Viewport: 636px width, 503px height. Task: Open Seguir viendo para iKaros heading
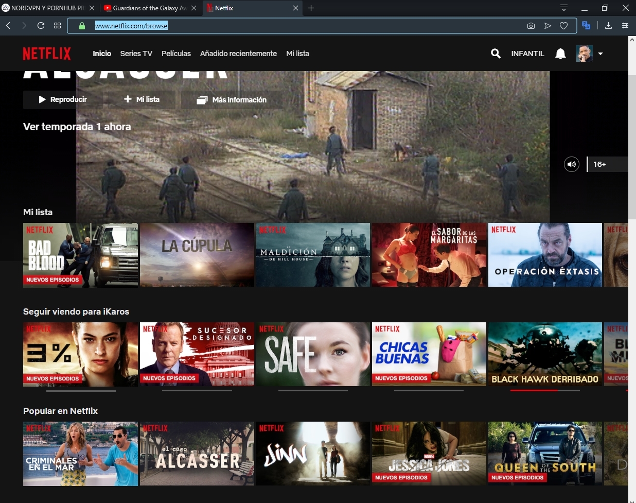coord(76,311)
